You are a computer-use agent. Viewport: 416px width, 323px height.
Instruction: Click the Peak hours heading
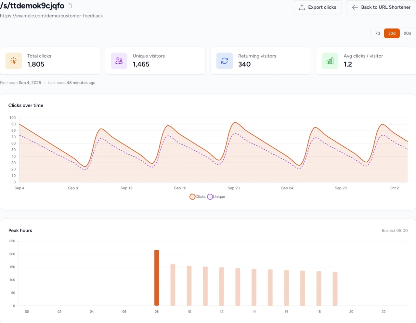20,230
